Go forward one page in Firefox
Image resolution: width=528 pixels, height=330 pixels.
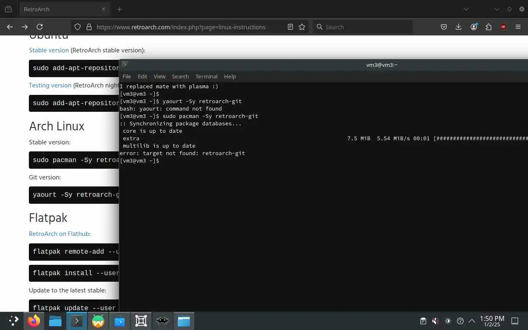pyautogui.click(x=25, y=27)
